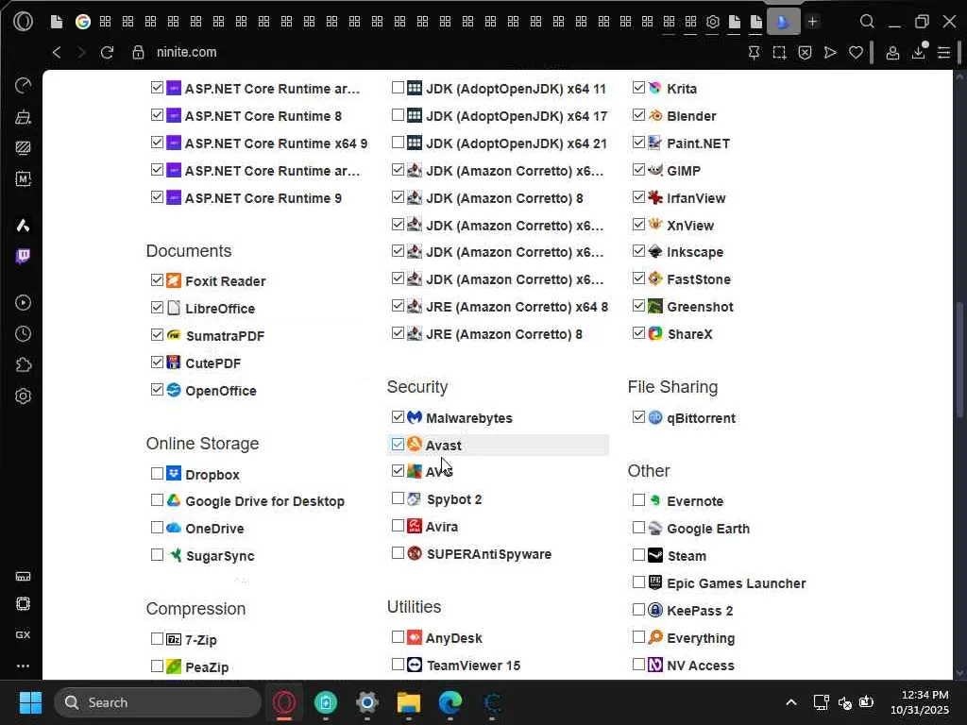Screen dimensions: 967x725
Task: Open the profile account icon
Action: point(892,53)
